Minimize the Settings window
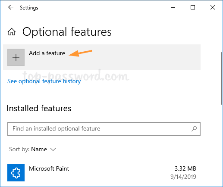Image resolution: width=223 pixels, height=187 pixels. coord(173,7)
